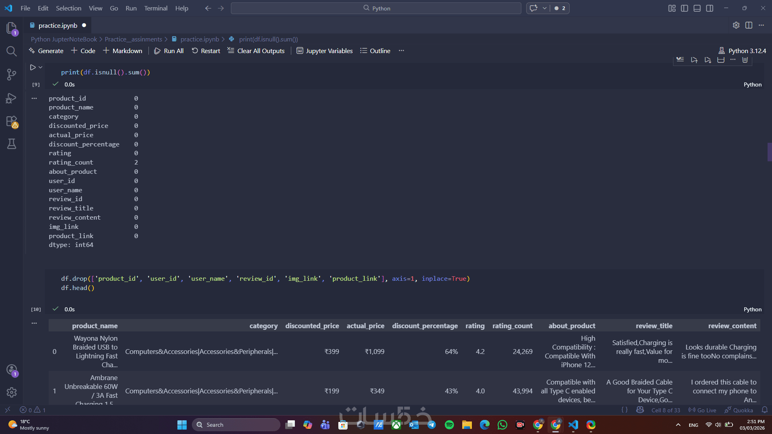Click Clear All Outputs button
Screen dimensions: 772x434
pos(256,51)
